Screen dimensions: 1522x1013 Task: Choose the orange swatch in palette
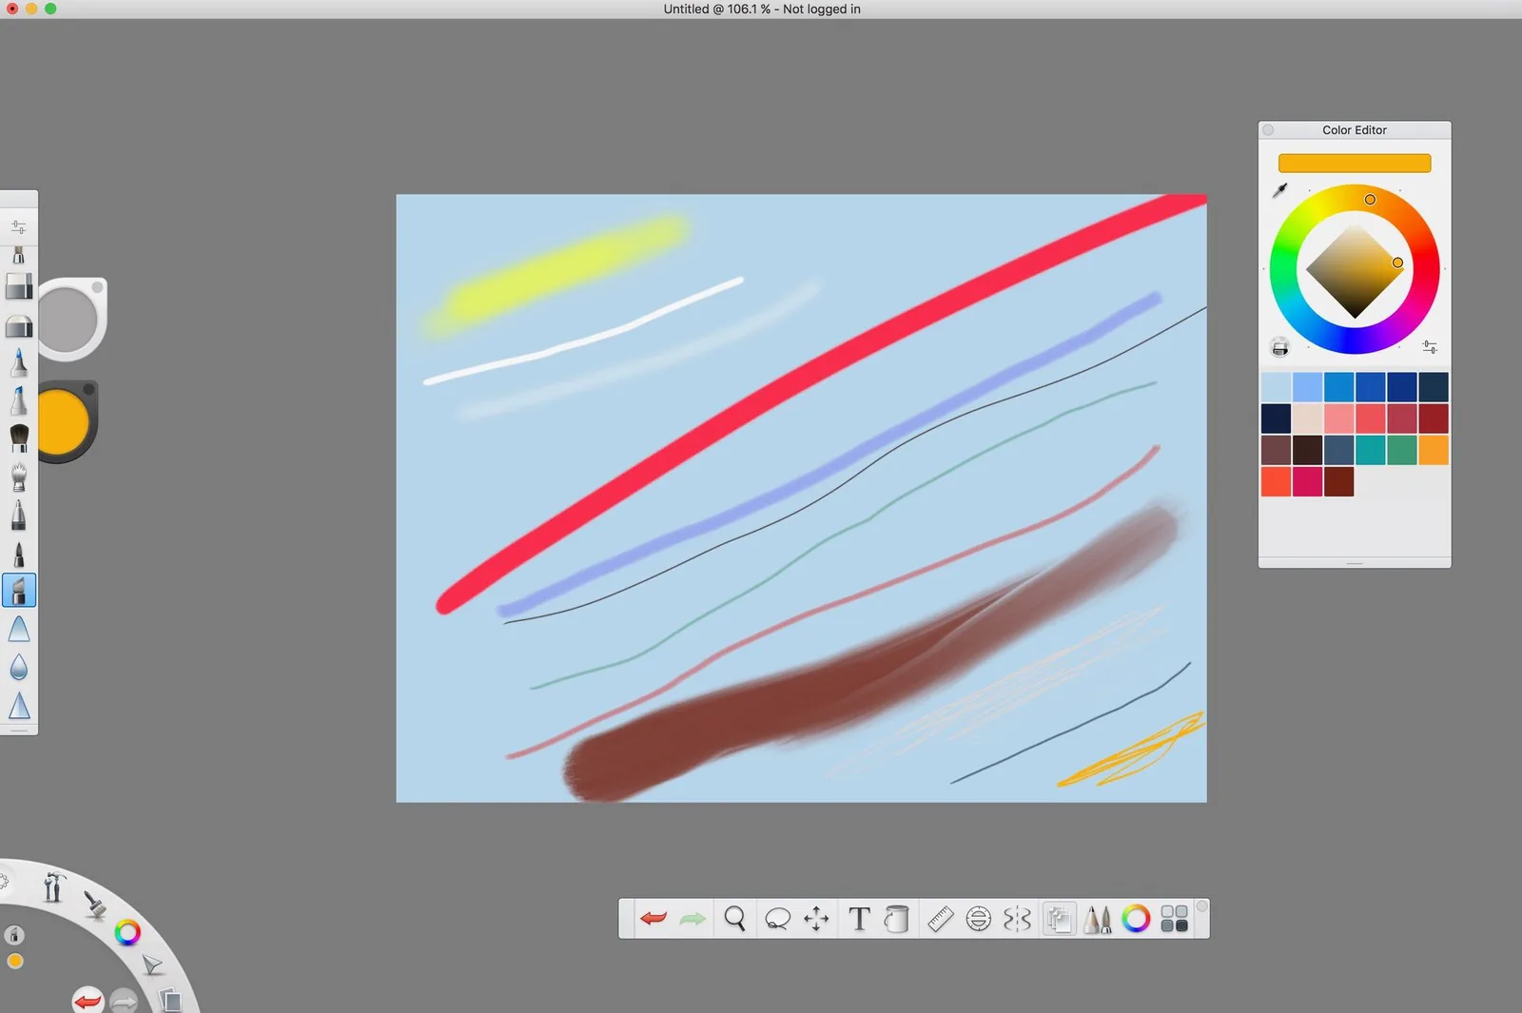pyautogui.click(x=1434, y=450)
